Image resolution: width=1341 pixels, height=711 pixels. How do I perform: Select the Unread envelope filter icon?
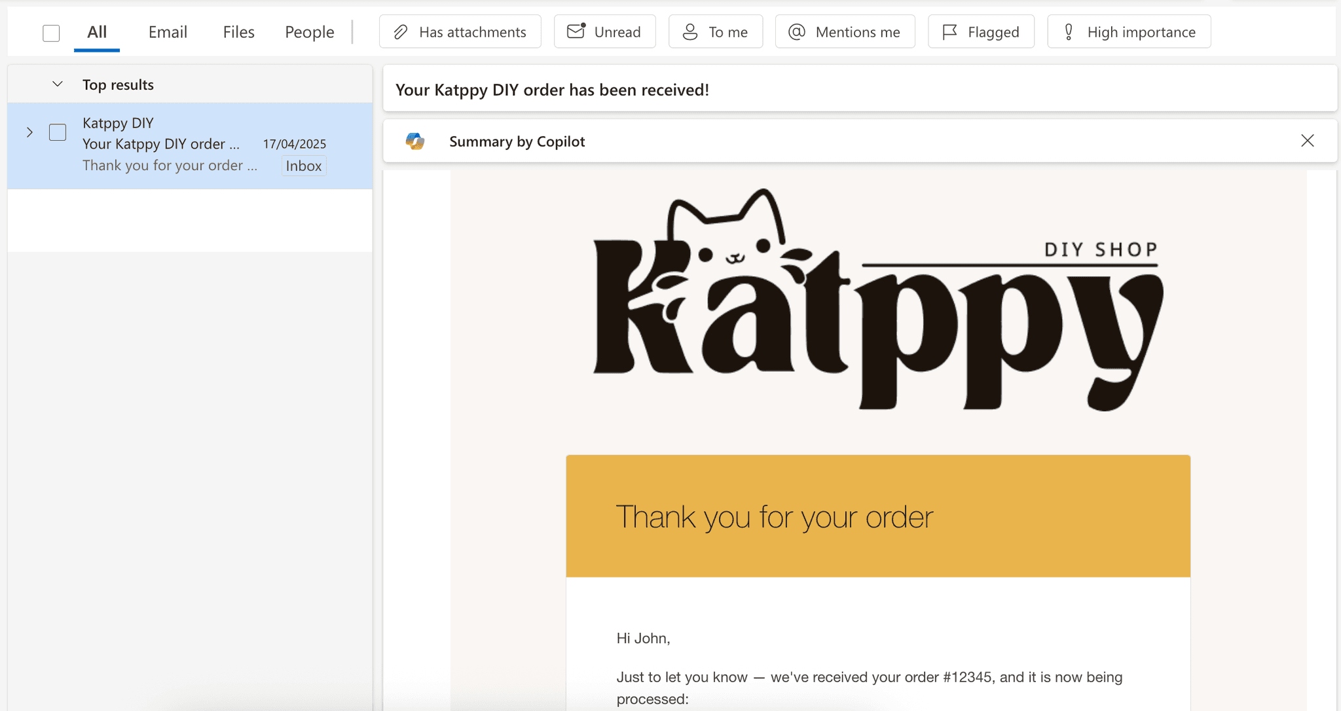click(576, 31)
